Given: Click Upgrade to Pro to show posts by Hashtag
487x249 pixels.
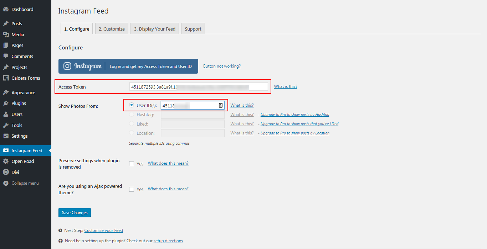Looking at the screenshot, I should [x=295, y=115].
